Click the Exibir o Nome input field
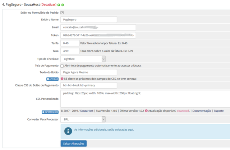Image resolution: width=230 pixels, height=150 pixels. click(x=89, y=20)
